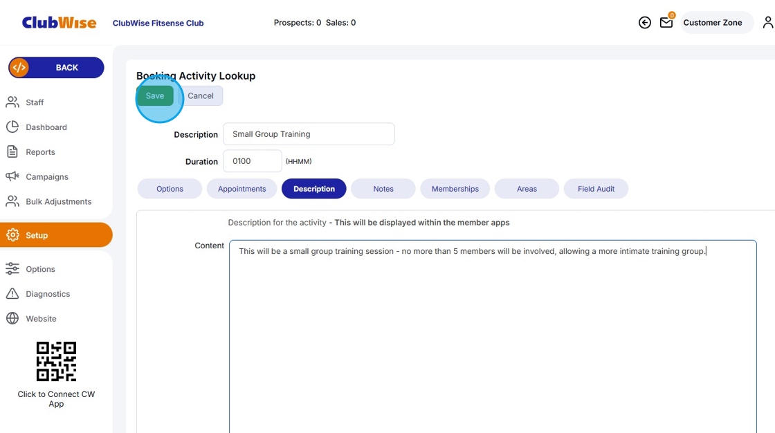Viewport: 775px width, 433px height.
Task: Open the Areas tab
Action: pyautogui.click(x=527, y=189)
